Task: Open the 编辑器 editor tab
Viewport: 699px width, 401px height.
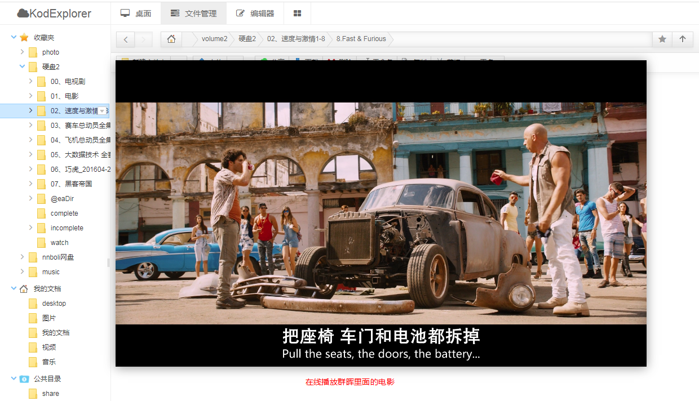Action: 255,14
